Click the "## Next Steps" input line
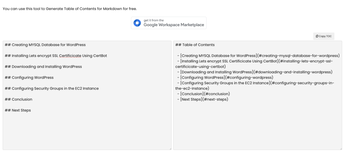The width and height of the screenshot is (343, 151). (18, 110)
